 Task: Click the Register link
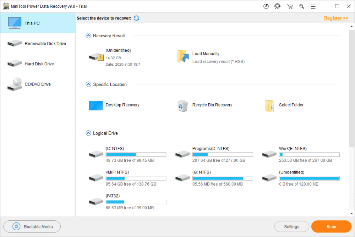pos(336,18)
